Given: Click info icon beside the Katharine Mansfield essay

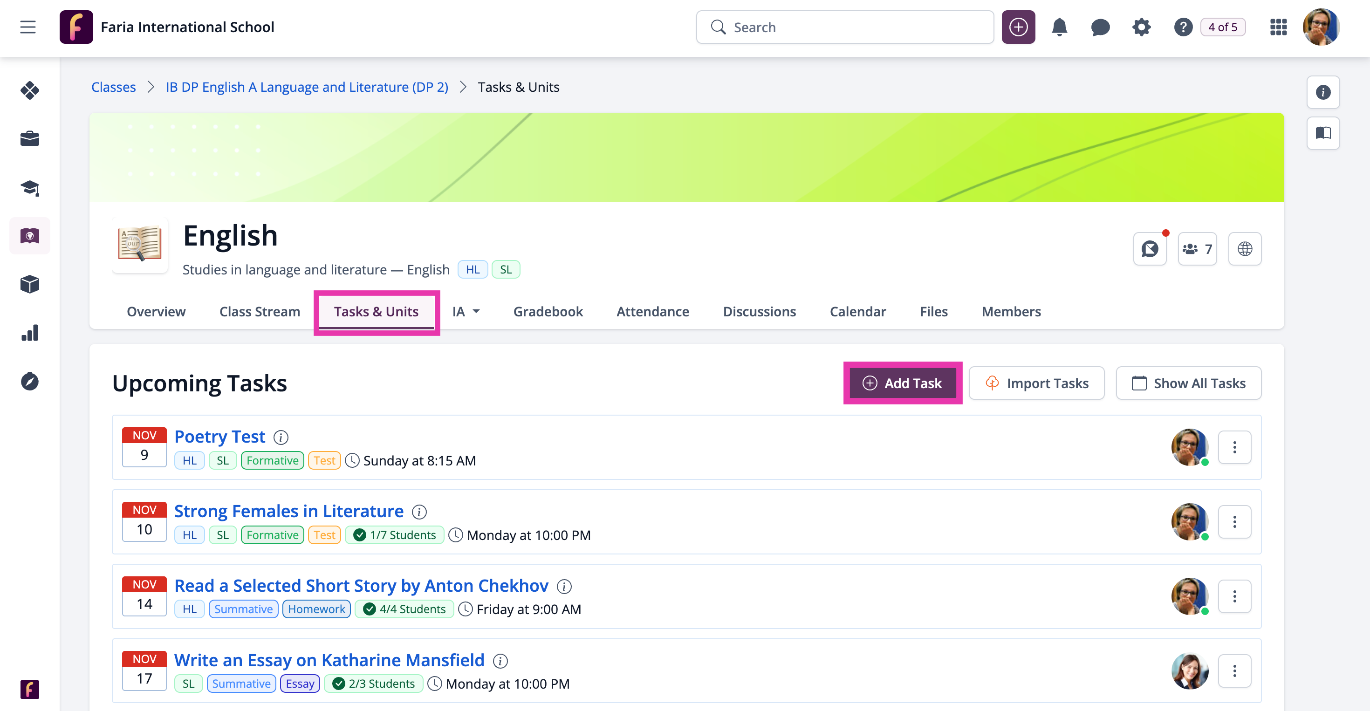Looking at the screenshot, I should pos(500,661).
